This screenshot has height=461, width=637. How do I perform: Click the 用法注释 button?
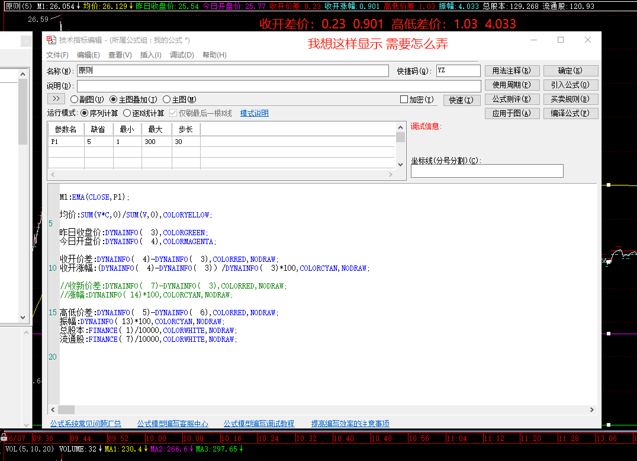(512, 71)
